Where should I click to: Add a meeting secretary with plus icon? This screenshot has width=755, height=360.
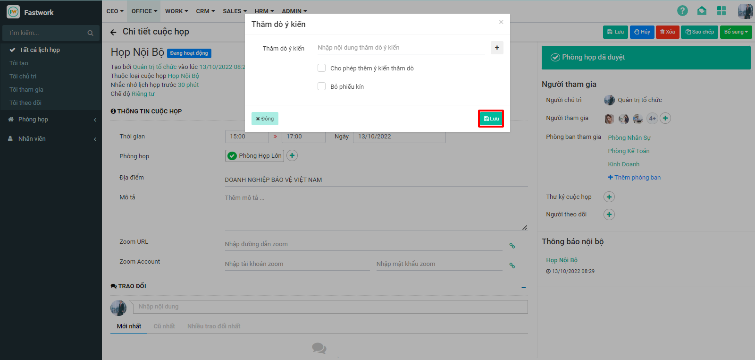pyautogui.click(x=609, y=197)
